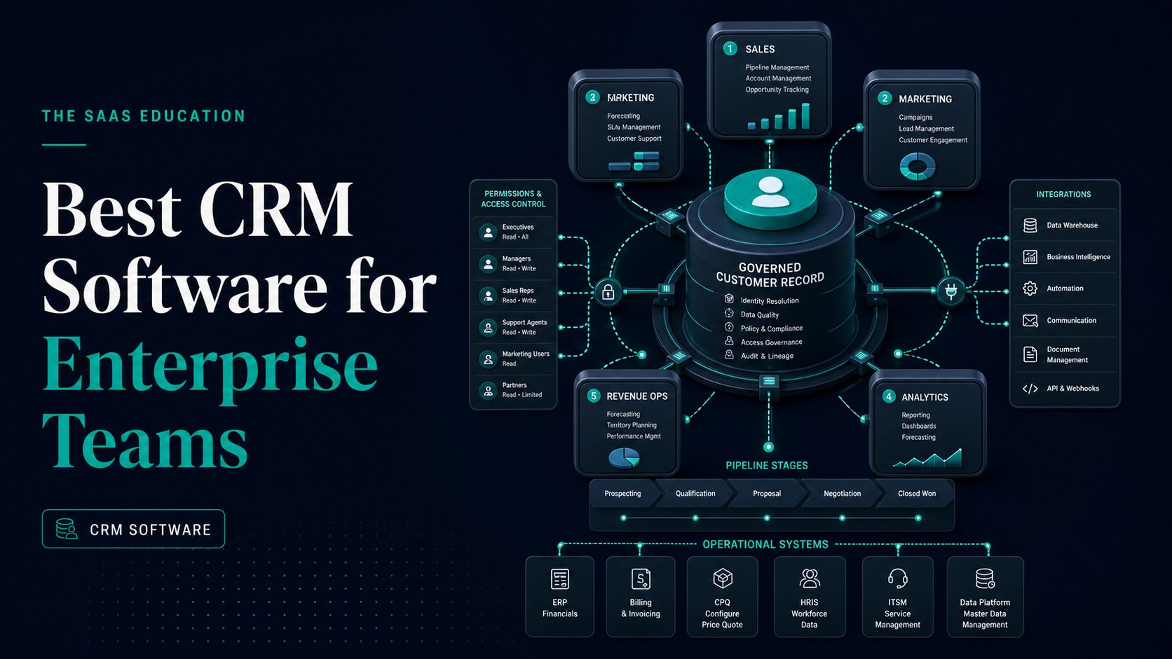The height and width of the screenshot is (659, 1172).
Task: Click the bar chart in Sales card
Action: coord(779,116)
